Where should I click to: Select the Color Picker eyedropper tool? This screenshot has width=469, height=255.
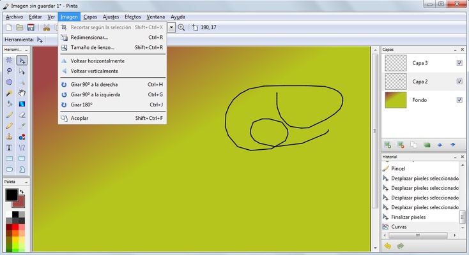(22, 126)
